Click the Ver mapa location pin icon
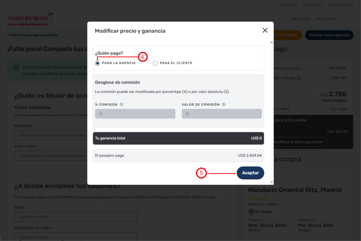 click(251, 211)
